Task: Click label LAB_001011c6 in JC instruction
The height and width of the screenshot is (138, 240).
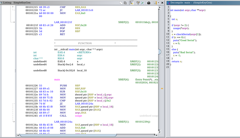Action: click(84, 10)
